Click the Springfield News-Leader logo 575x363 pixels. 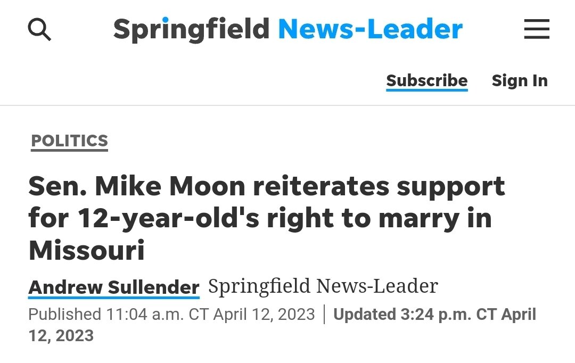tap(288, 29)
